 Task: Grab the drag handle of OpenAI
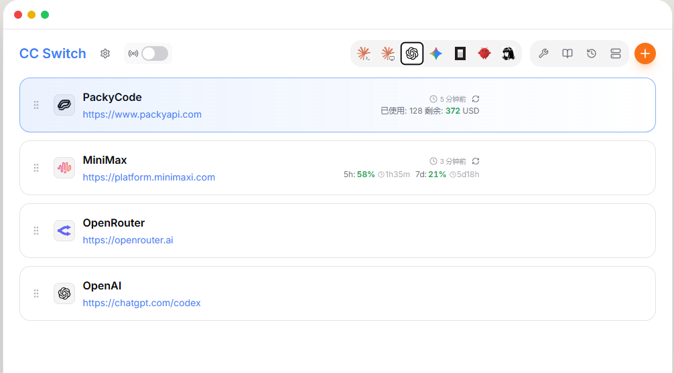click(36, 293)
